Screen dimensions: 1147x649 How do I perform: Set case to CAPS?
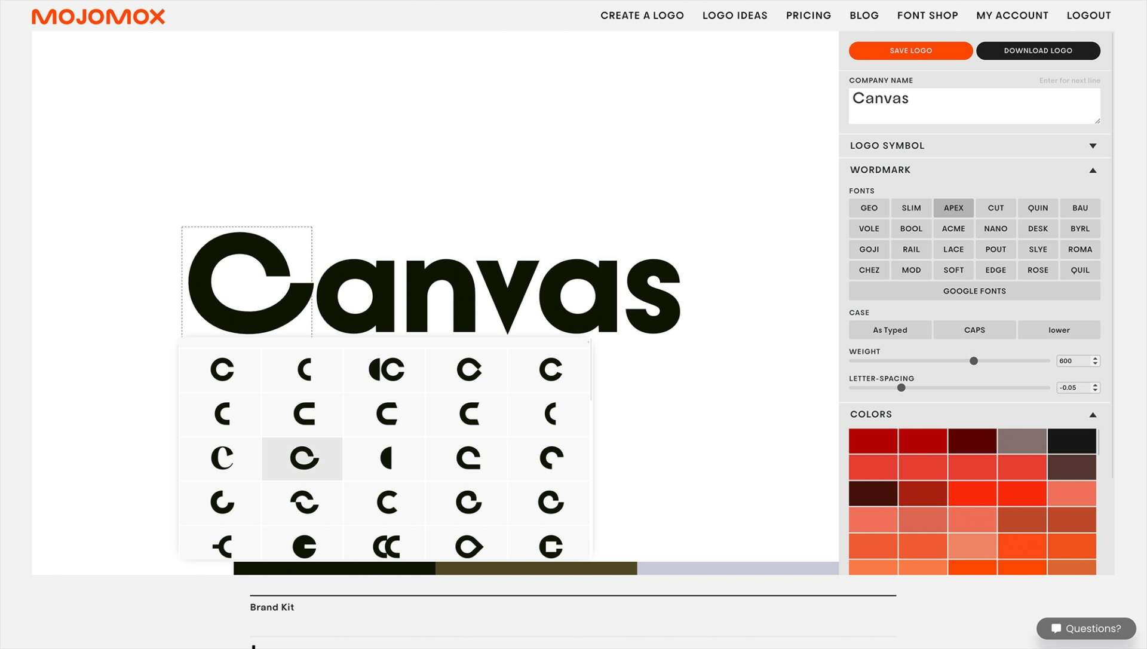pyautogui.click(x=974, y=330)
